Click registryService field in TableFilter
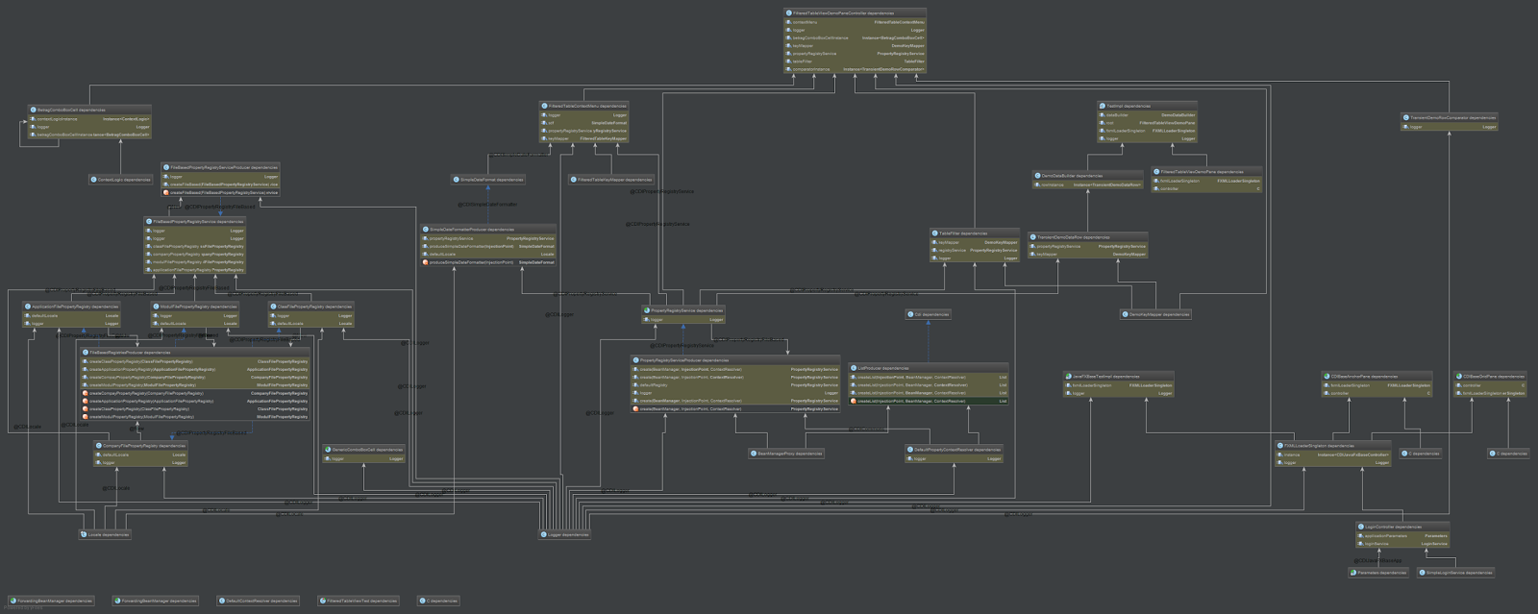 click(975, 250)
